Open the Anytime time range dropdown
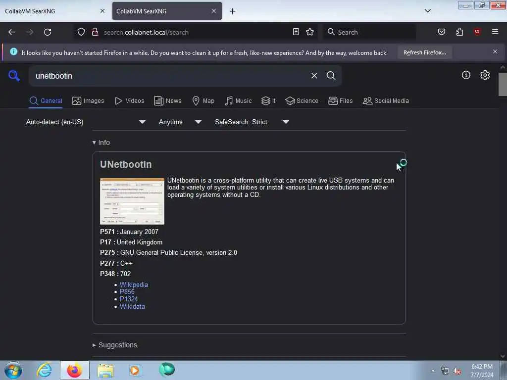The height and width of the screenshot is (380, 507). [180, 122]
